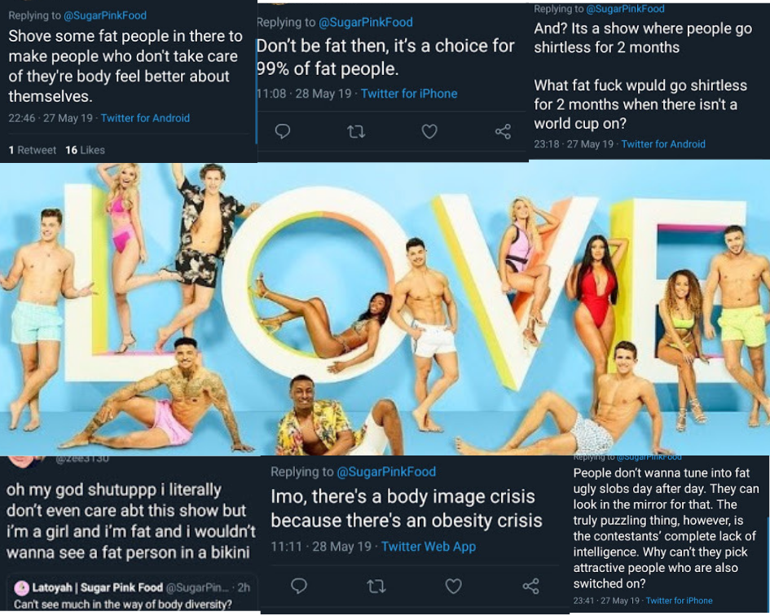This screenshot has width=770, height=616.
Task: Open @SugarPinkFood mention in top-left tweet
Action: coord(105,15)
